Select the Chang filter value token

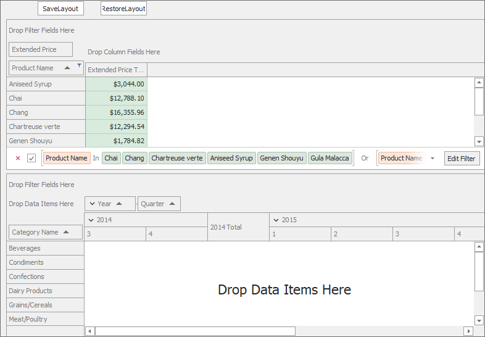135,158
